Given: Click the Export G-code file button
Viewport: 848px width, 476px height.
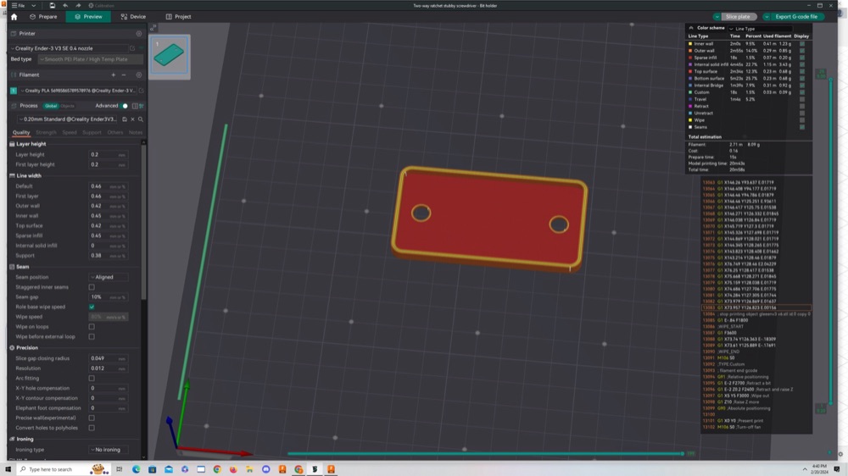Looking at the screenshot, I should pos(795,17).
